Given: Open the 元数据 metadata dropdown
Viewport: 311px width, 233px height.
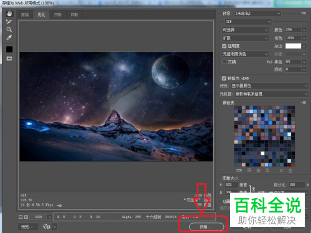Looking at the screenshot, I should pyautogui.click(x=272, y=94).
